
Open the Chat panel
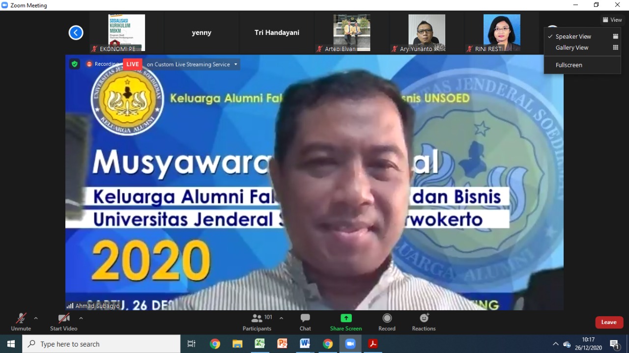(x=305, y=322)
